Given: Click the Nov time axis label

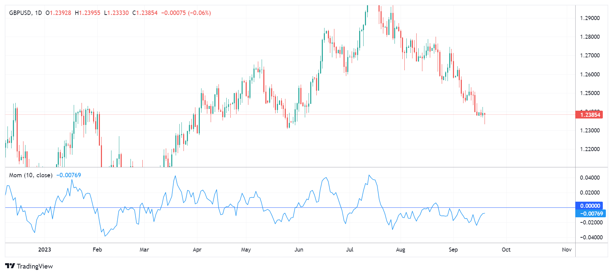Looking at the screenshot, I should pos(567,250).
